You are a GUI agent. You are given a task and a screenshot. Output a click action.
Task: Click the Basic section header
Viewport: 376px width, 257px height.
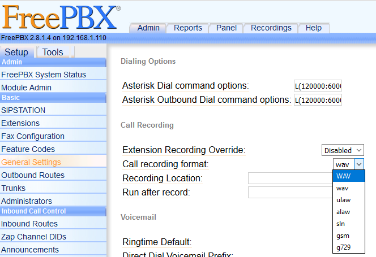click(x=53, y=98)
